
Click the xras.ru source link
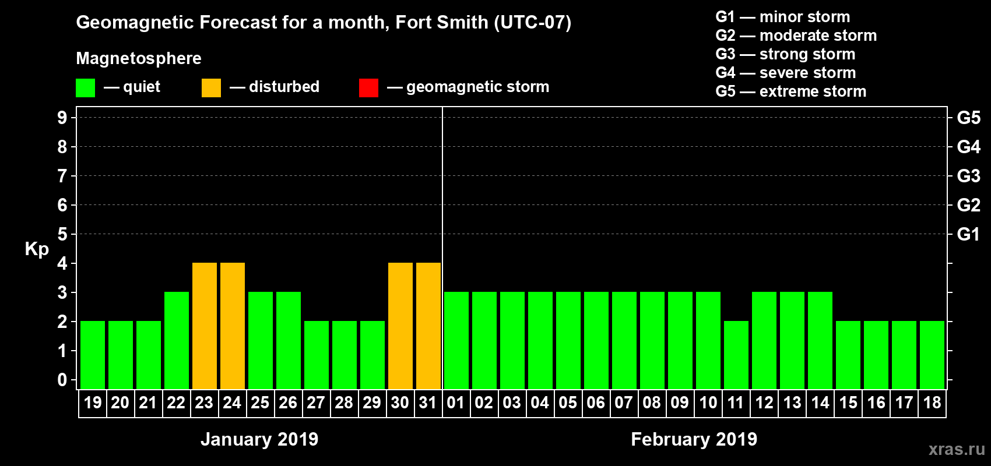pos(957,449)
